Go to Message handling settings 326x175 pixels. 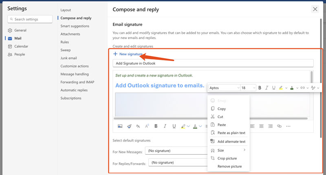tap(75, 74)
